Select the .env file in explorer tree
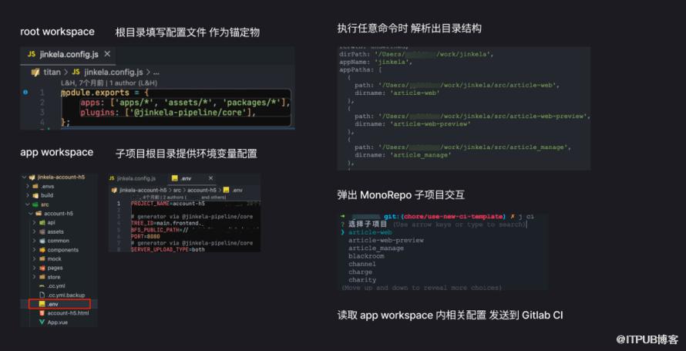 point(59,304)
